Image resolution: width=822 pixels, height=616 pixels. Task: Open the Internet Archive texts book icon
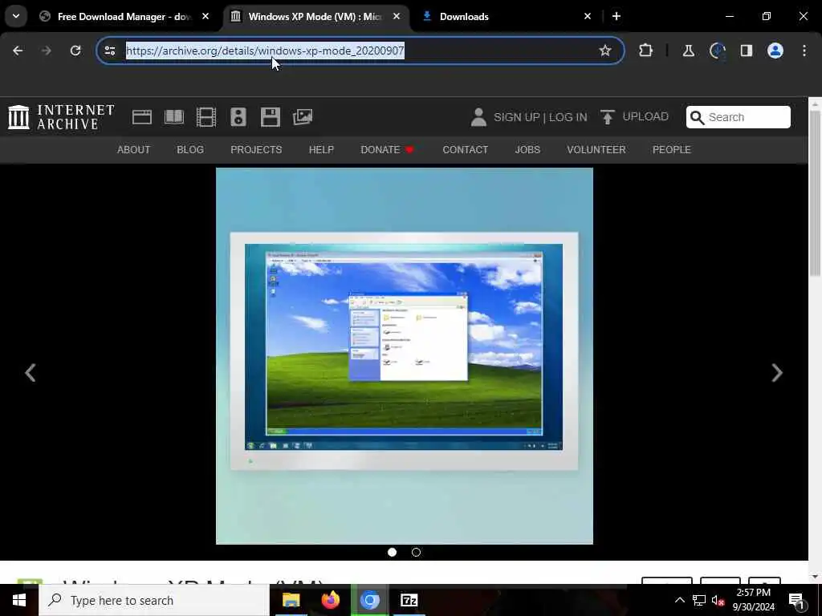[x=174, y=117]
